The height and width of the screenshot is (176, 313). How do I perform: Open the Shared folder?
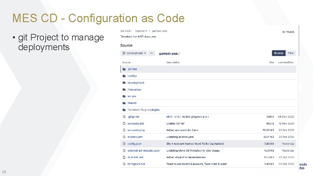[132, 103]
